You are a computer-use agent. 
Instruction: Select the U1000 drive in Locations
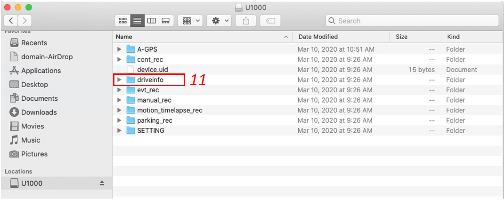point(56,184)
